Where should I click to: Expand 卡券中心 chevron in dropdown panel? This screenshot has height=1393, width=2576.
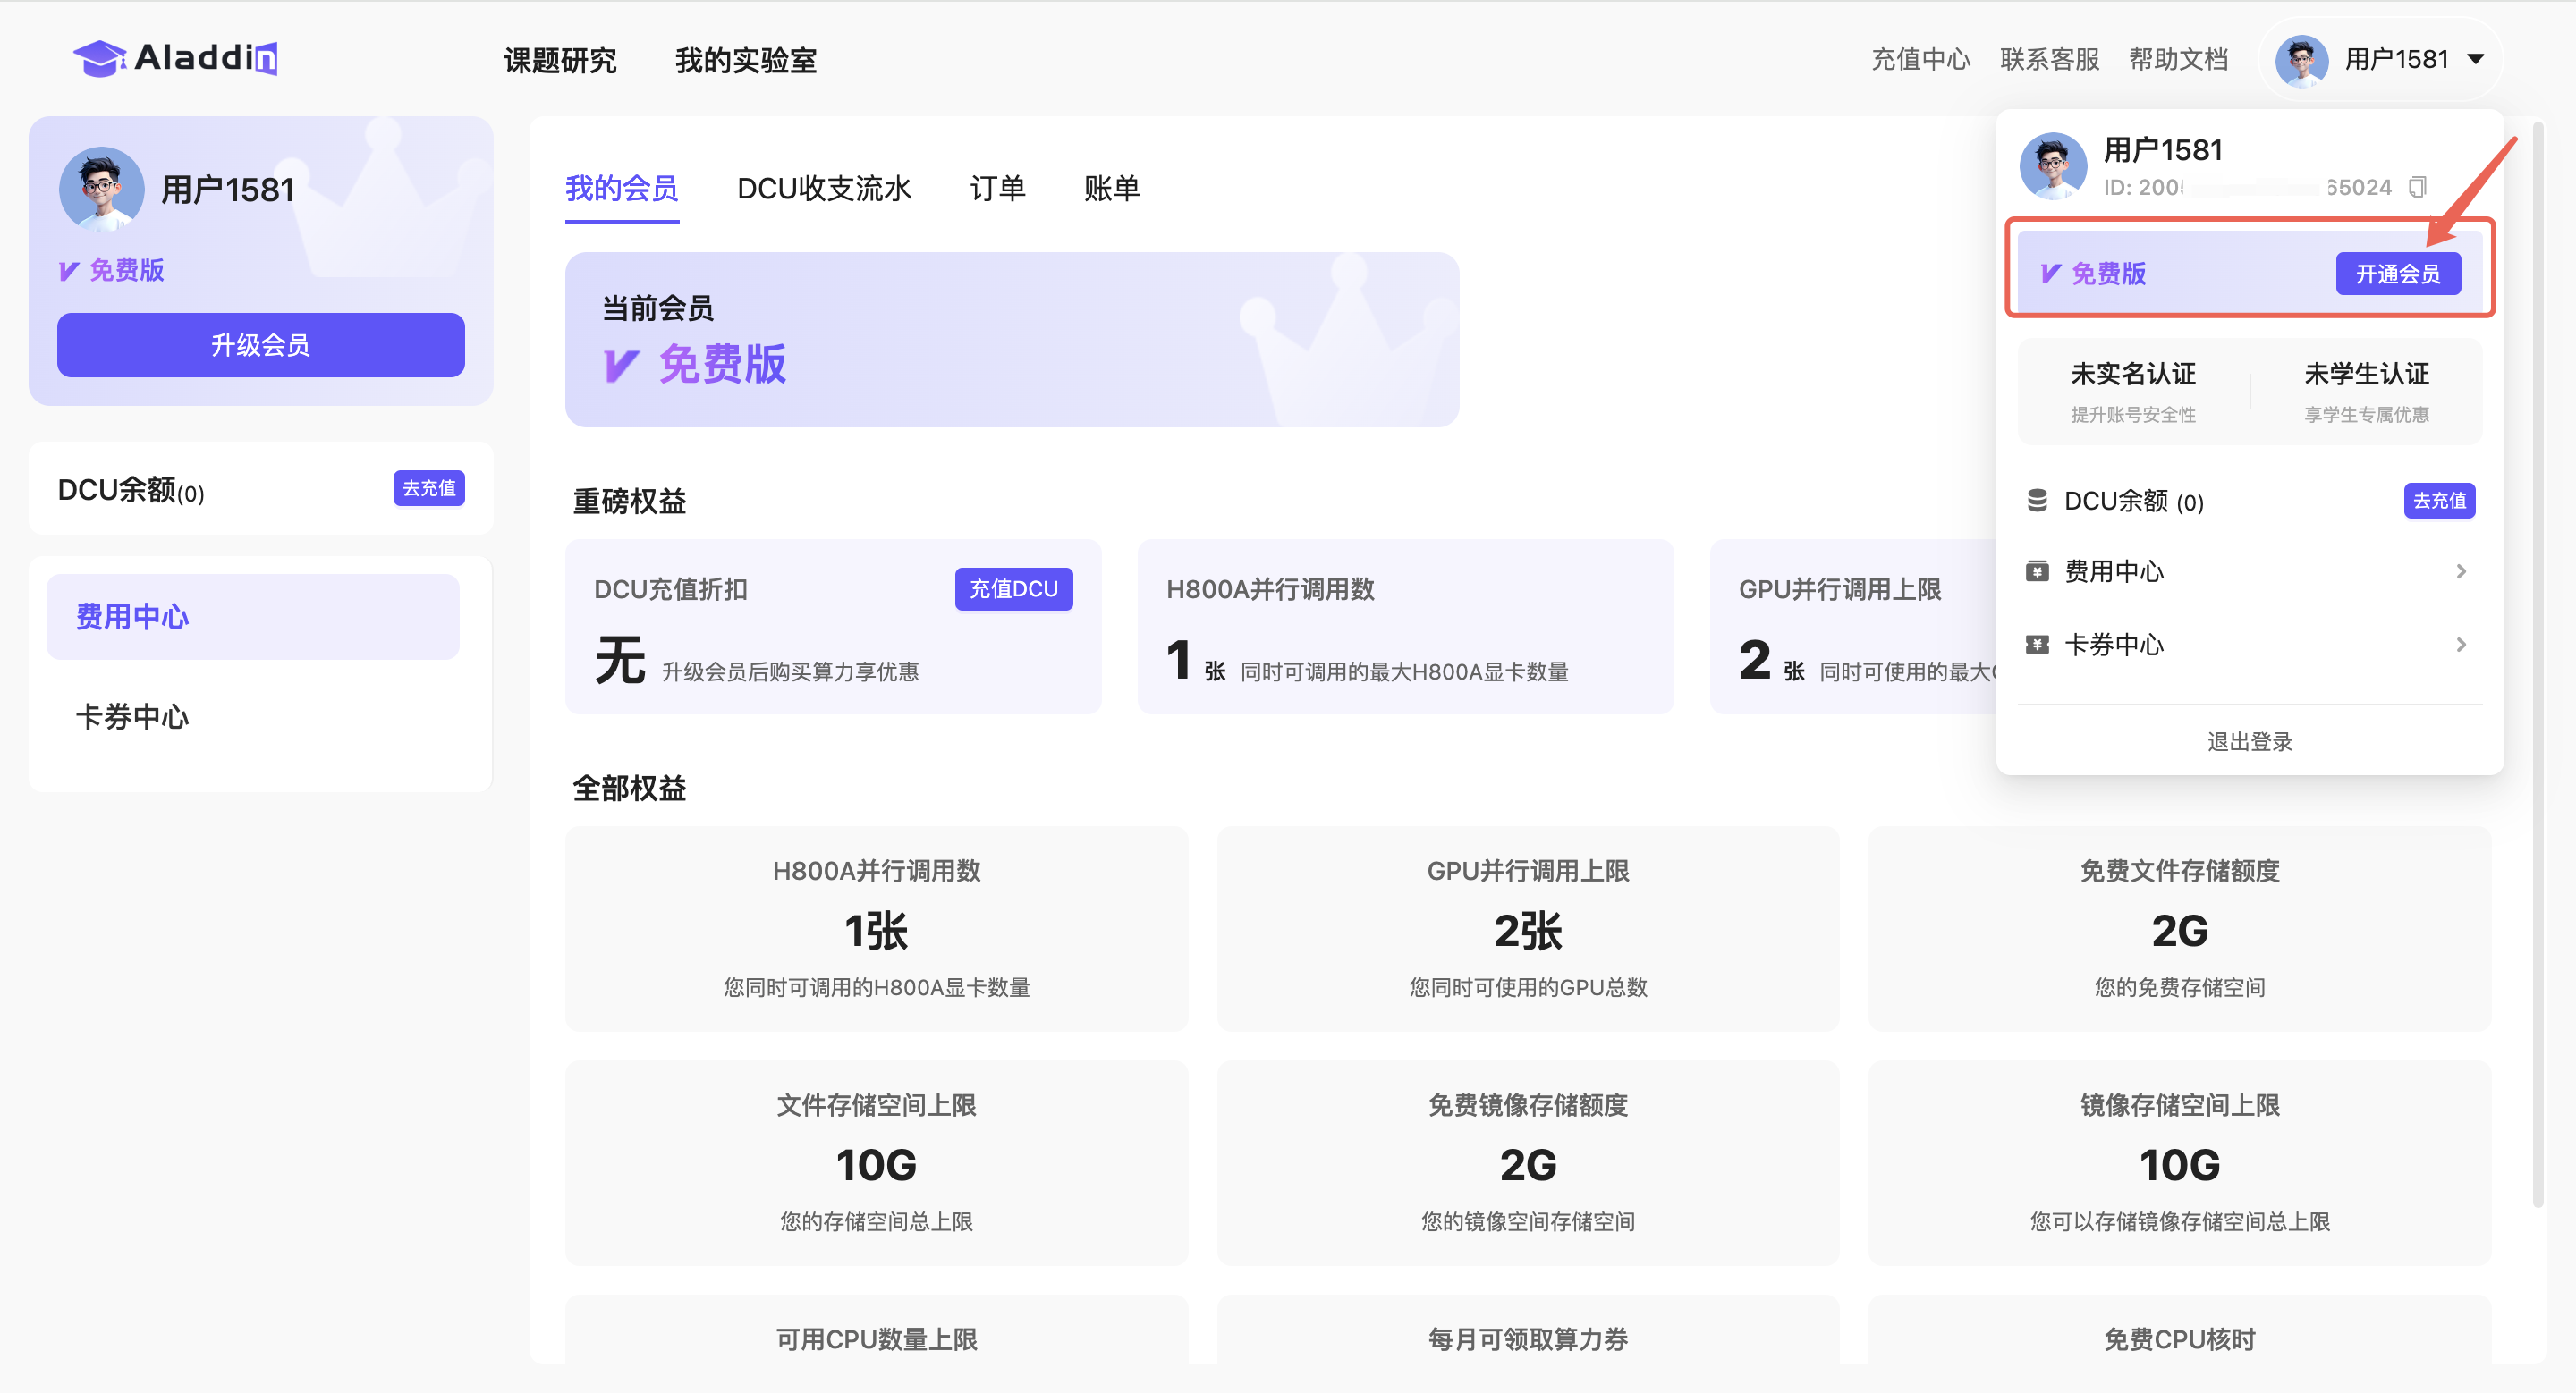pyautogui.click(x=2461, y=645)
